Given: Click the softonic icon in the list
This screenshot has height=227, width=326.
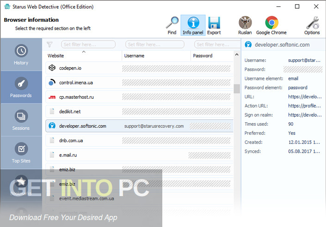Looking at the screenshot, I should click(x=52, y=126).
